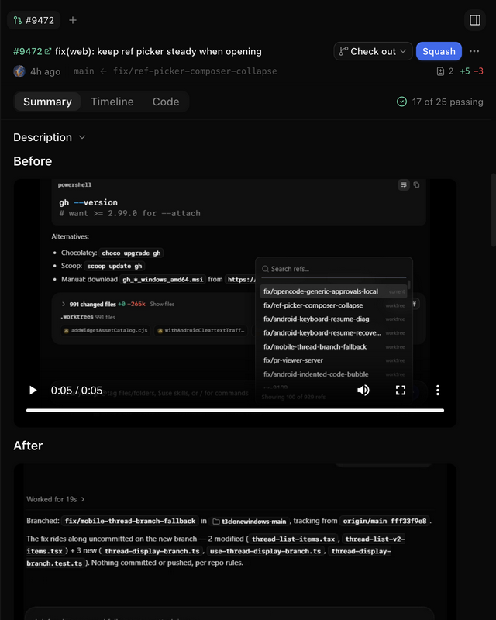496x620 pixels.
Task: Toggle the right sidebar panel icon
Action: click(474, 20)
